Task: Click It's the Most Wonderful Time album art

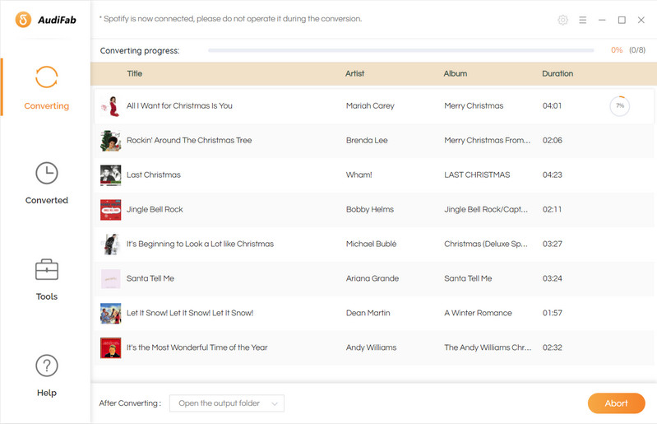Action: click(111, 347)
